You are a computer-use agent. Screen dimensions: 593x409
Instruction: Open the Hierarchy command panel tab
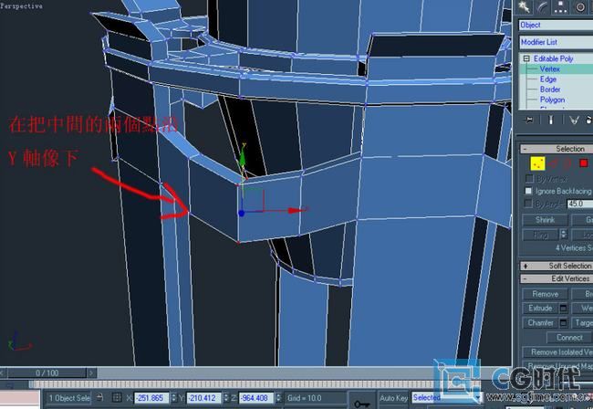pos(560,6)
